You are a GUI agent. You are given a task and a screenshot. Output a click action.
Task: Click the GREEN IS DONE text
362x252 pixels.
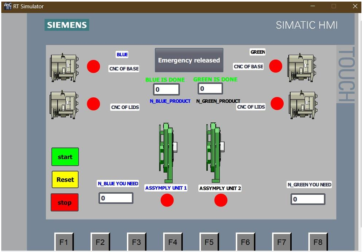(x=216, y=79)
